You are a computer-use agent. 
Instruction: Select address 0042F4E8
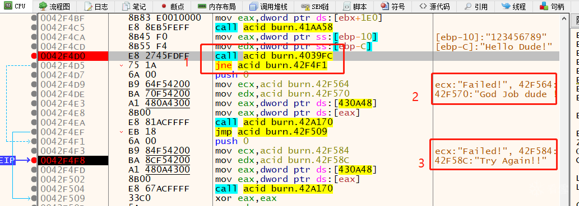click(62, 113)
